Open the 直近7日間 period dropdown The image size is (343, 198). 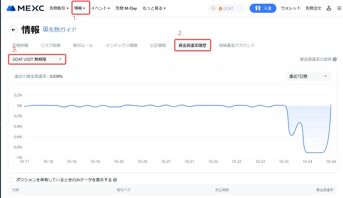[308, 76]
